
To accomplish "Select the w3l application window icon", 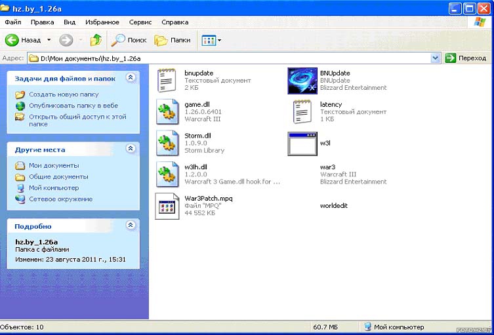I will (x=302, y=144).
